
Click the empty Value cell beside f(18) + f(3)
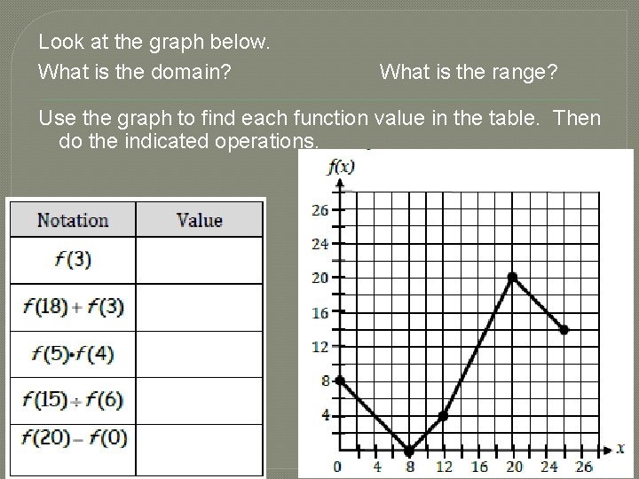[200, 307]
